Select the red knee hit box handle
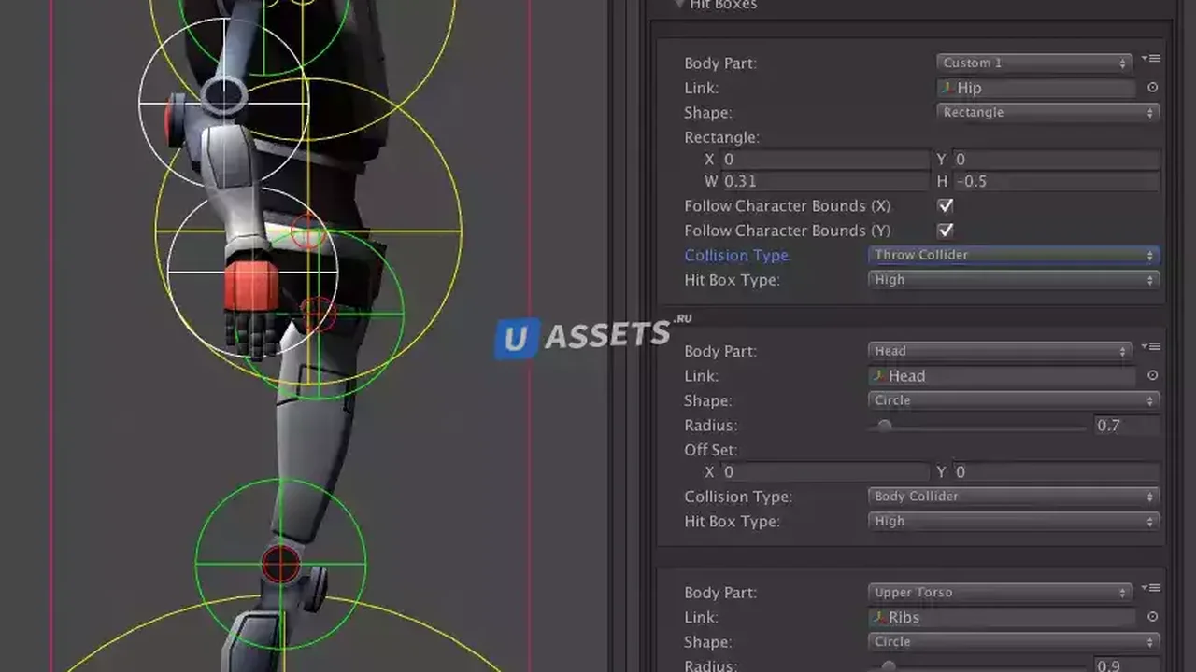This screenshot has height=672, width=1196. 279,563
